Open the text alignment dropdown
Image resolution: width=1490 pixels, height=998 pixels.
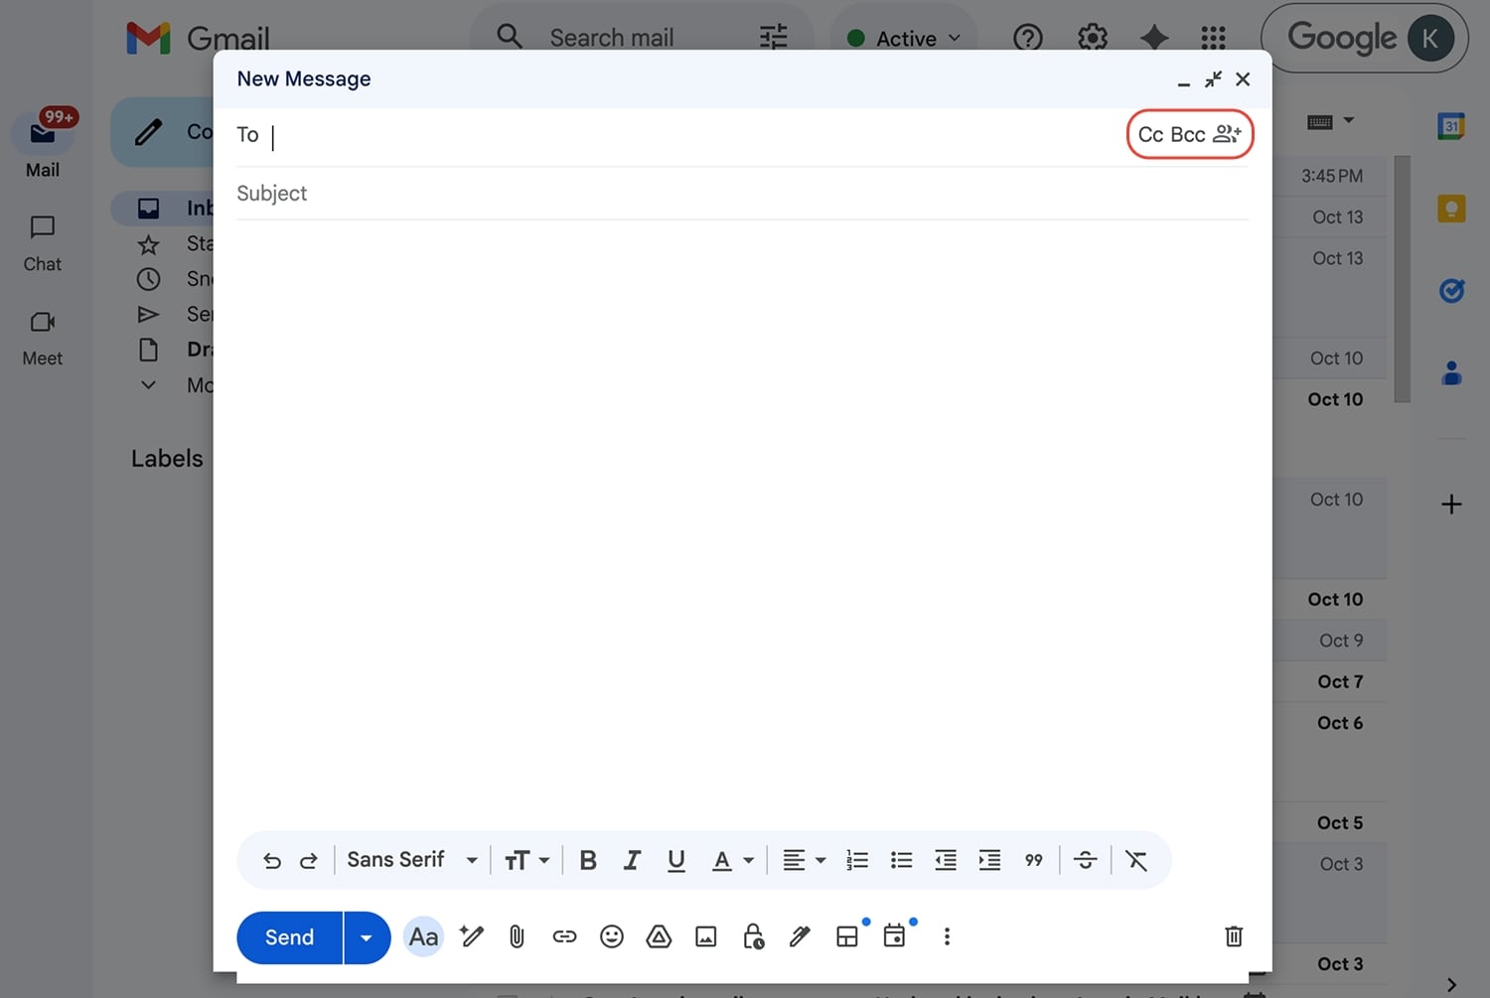(804, 860)
